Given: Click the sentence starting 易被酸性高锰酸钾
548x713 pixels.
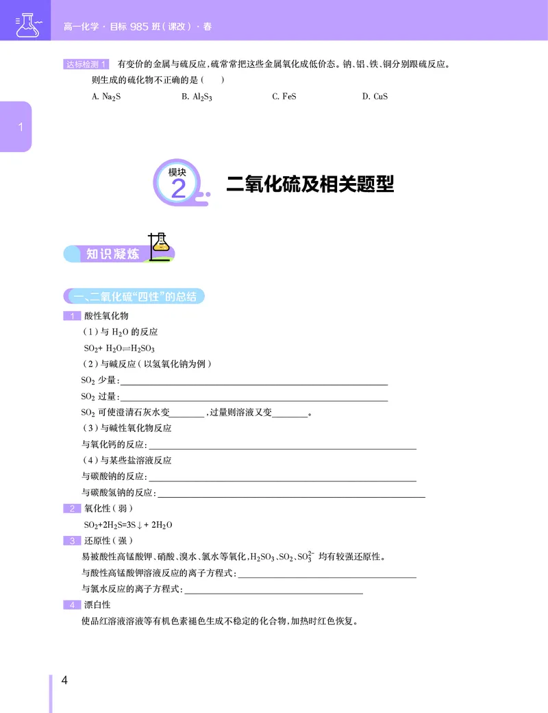Looking at the screenshot, I should click(234, 557).
